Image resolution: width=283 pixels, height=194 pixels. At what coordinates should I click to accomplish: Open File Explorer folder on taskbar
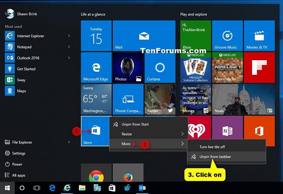click(82, 188)
